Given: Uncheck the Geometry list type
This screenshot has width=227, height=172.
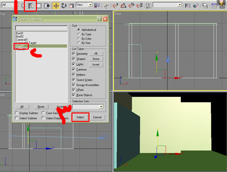Looking at the screenshot, I should click(x=73, y=54).
